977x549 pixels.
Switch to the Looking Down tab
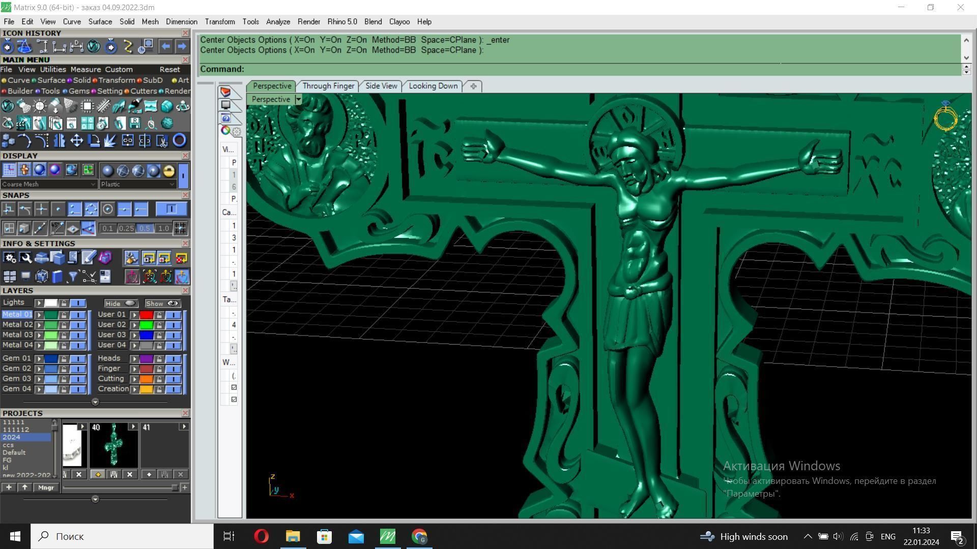(x=433, y=86)
